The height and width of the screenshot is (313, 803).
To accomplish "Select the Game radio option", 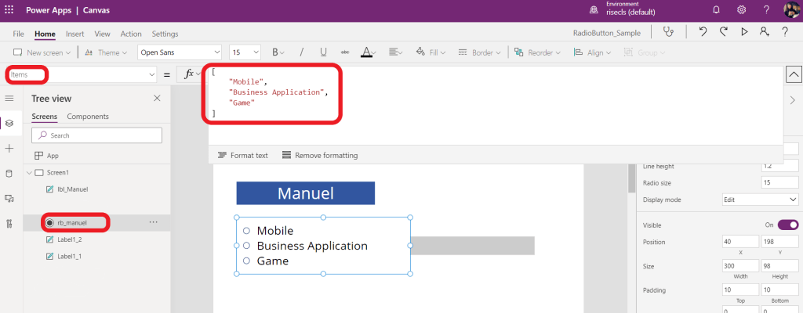I will click(246, 261).
